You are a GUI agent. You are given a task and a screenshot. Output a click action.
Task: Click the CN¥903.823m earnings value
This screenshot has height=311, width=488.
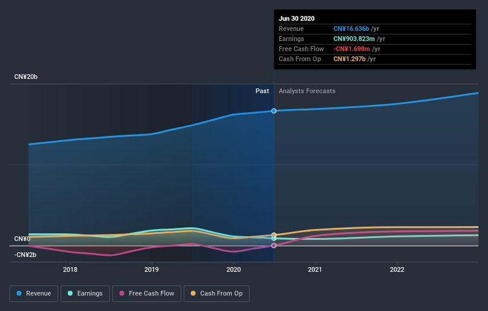(354, 39)
